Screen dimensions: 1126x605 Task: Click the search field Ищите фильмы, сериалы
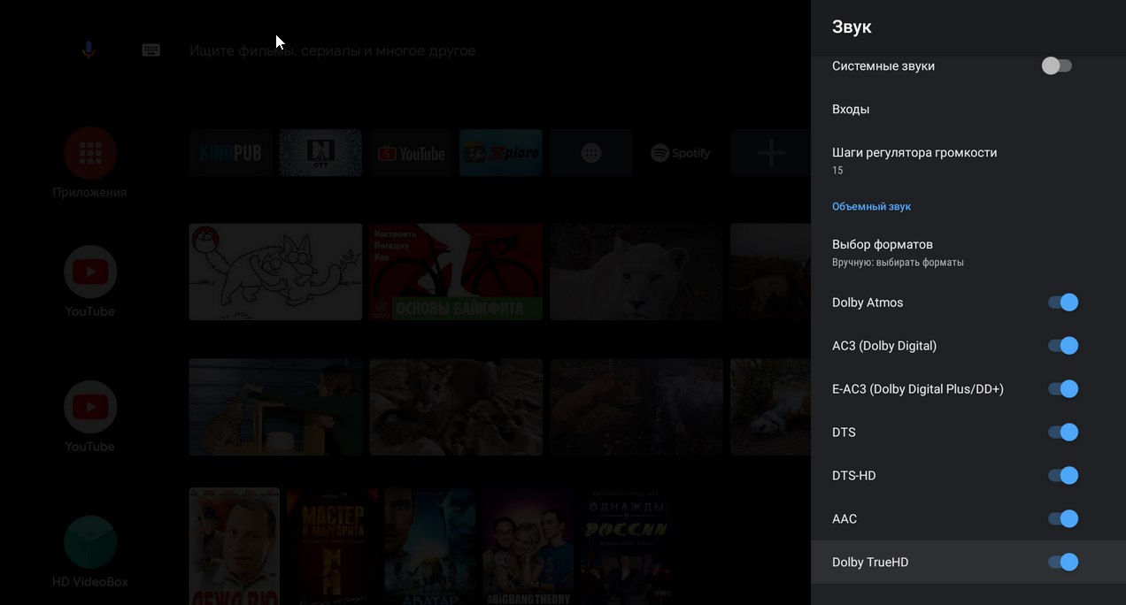333,51
